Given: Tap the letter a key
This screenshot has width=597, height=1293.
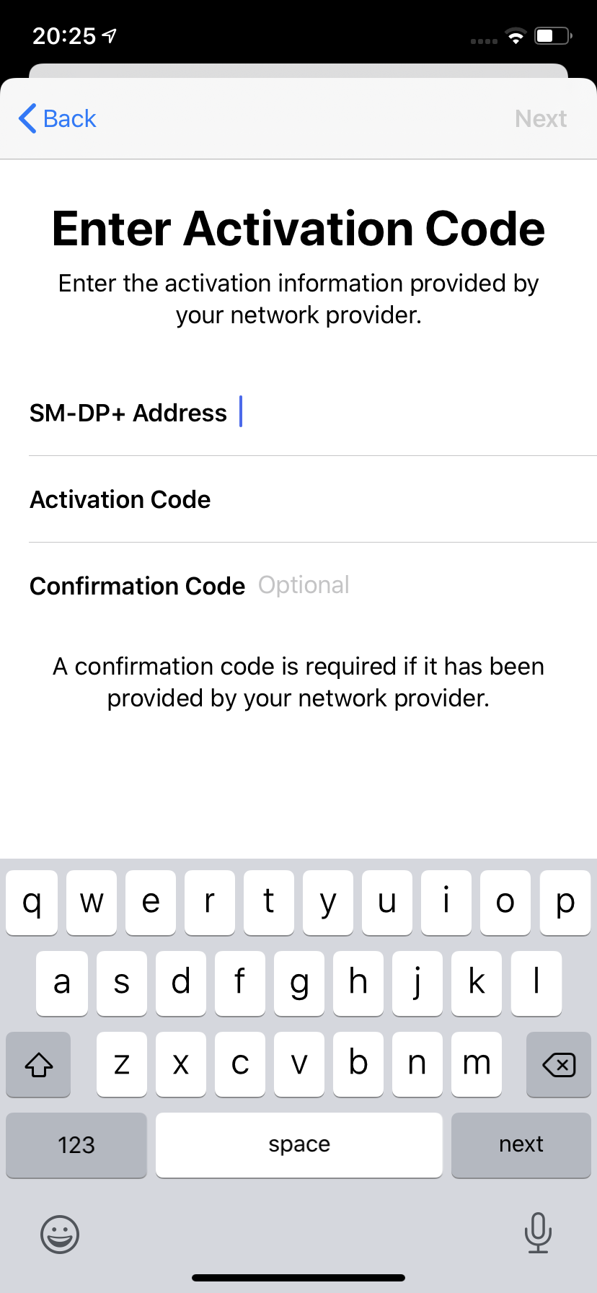Looking at the screenshot, I should click(61, 983).
